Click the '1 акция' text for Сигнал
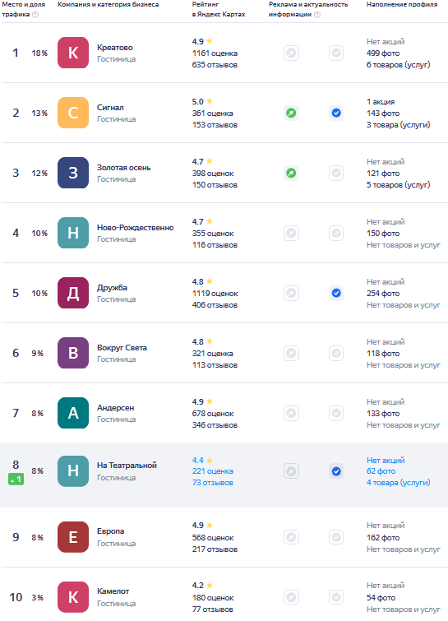 coord(381,102)
